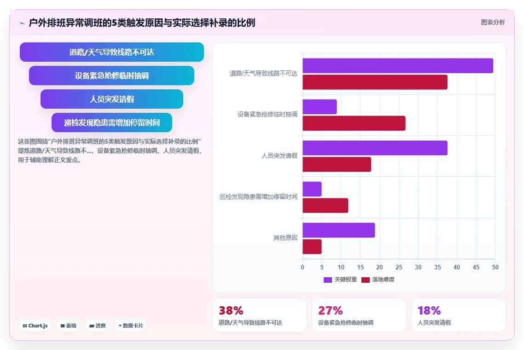Screen dimensions: 524x350
Task: Click the 巡检发现隐患需增加停留时间 axis label in chart
Action: coord(258,197)
